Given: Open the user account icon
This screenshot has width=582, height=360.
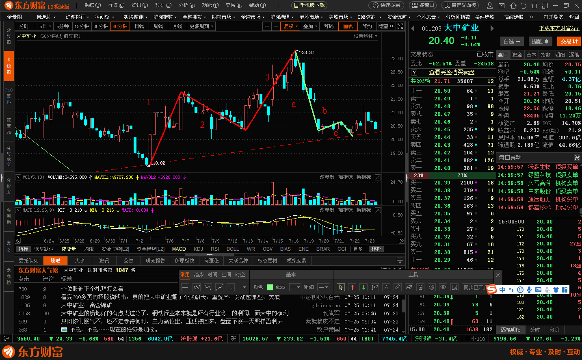Looking at the screenshot, I should pyautogui.click(x=490, y=6).
